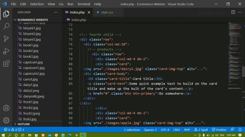Close the index.php tab
245x137 pixels.
click(x=89, y=12)
